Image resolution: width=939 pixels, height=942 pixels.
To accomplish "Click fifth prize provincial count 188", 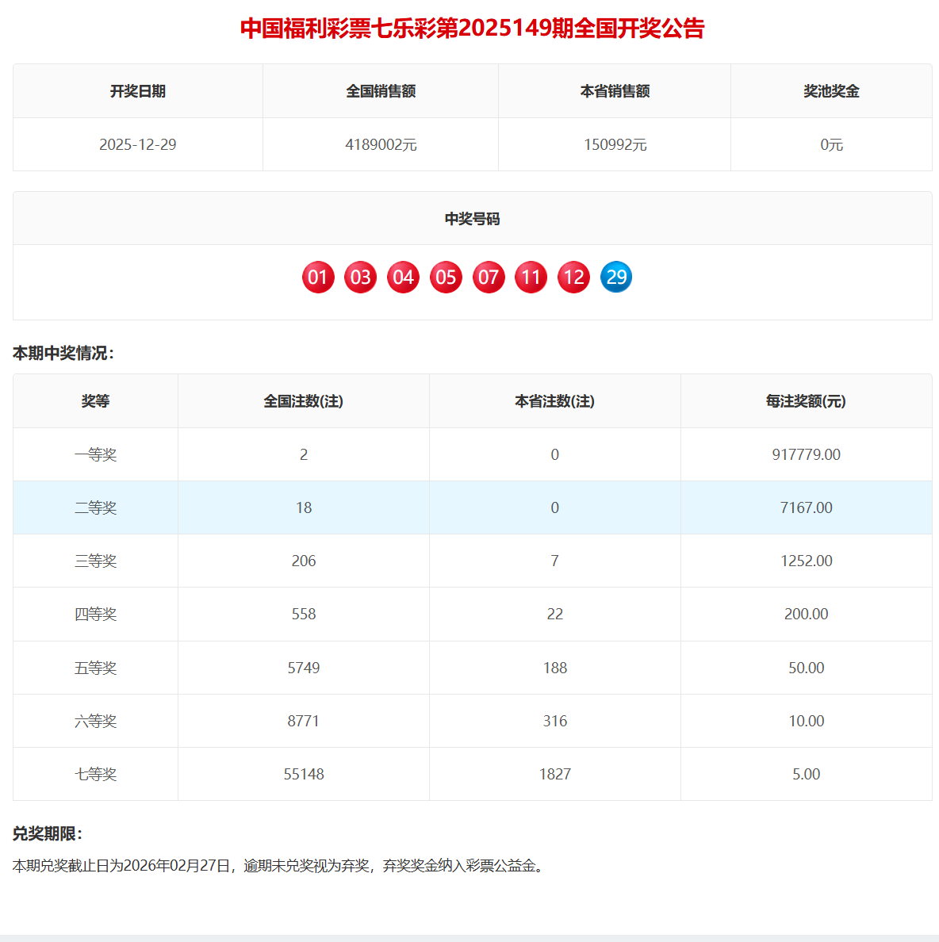I will tap(554, 668).
